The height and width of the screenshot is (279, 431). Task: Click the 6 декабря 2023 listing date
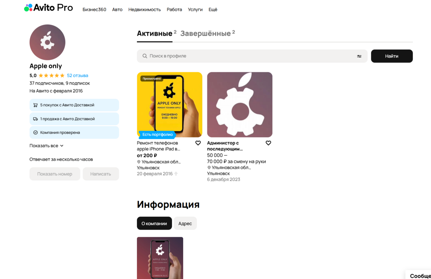tap(223, 180)
